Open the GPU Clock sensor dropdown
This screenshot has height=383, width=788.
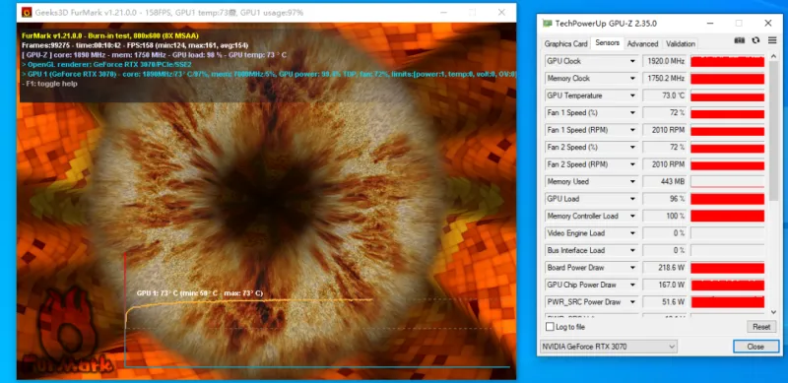632,61
